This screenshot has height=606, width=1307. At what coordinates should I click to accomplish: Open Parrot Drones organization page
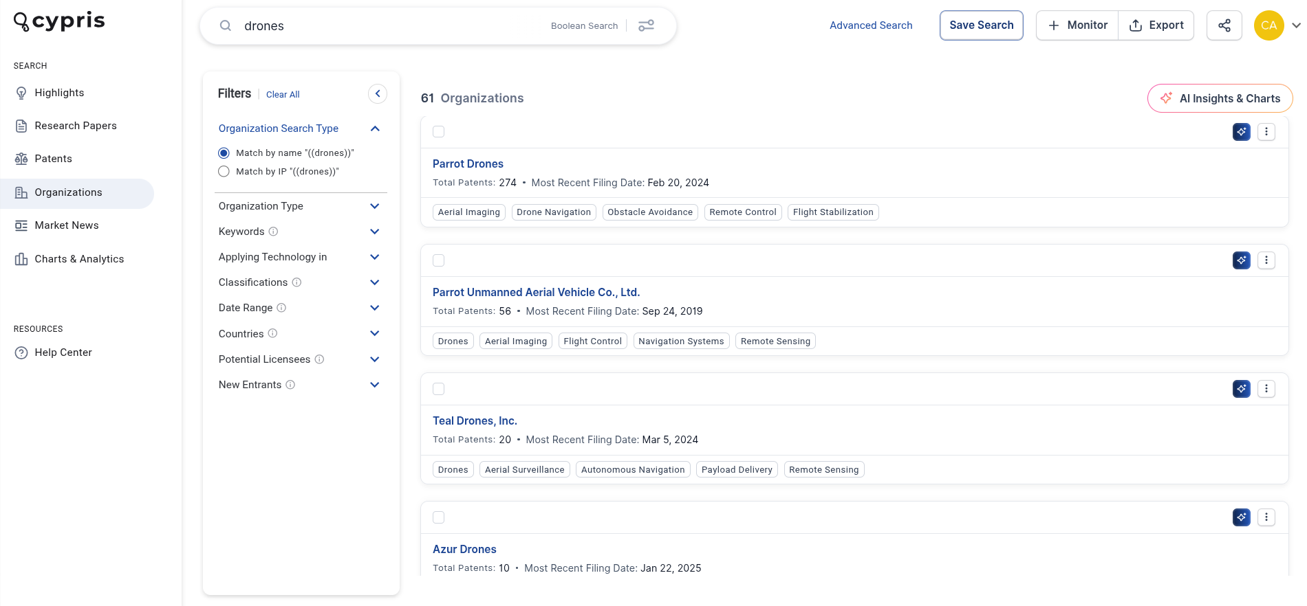tap(468, 164)
